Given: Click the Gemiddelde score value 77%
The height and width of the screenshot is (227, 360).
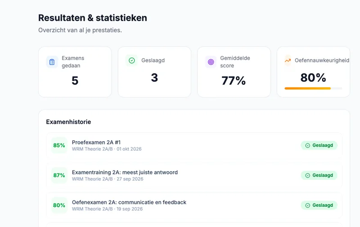Looking at the screenshot, I should click(x=234, y=80).
